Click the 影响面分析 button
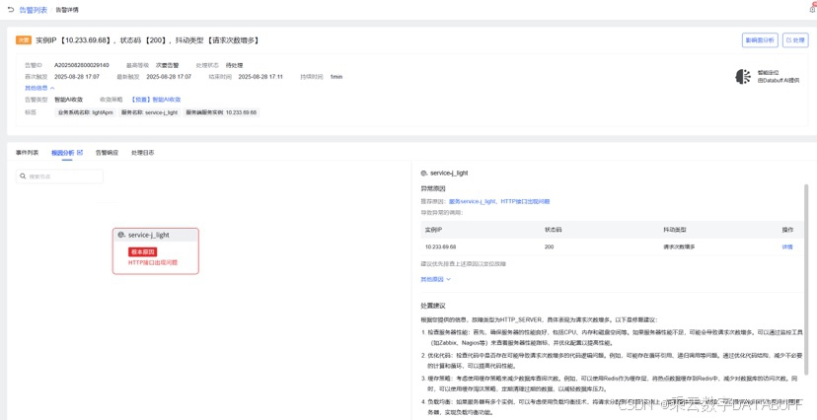Viewport: 817px width, 420px height. pos(760,40)
